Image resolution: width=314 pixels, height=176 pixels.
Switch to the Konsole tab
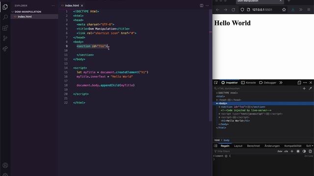coord(248,83)
